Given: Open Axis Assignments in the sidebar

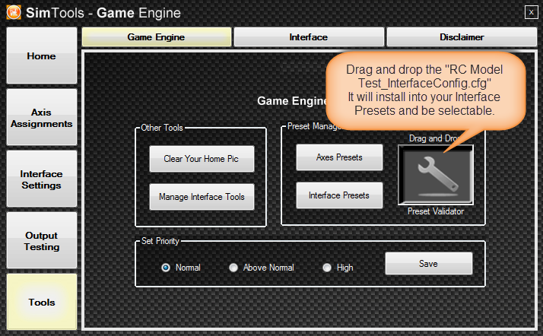Looking at the screenshot, I should pos(42,117).
